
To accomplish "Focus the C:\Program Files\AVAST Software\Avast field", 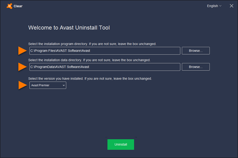I will pyautogui.click(x=105, y=51).
